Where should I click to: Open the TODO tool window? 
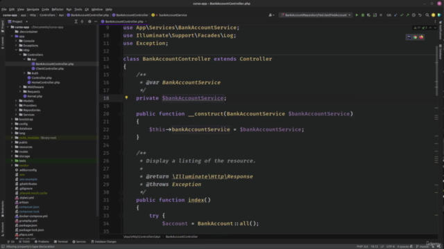pyautogui.click(x=24, y=241)
